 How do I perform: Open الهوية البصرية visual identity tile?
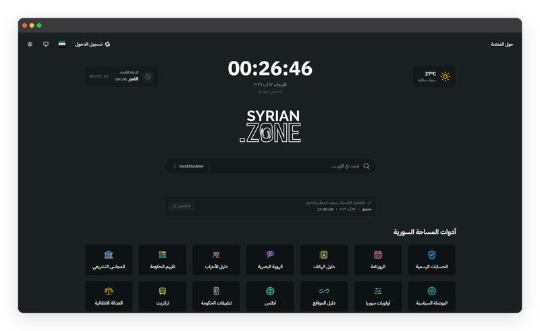coord(271,260)
